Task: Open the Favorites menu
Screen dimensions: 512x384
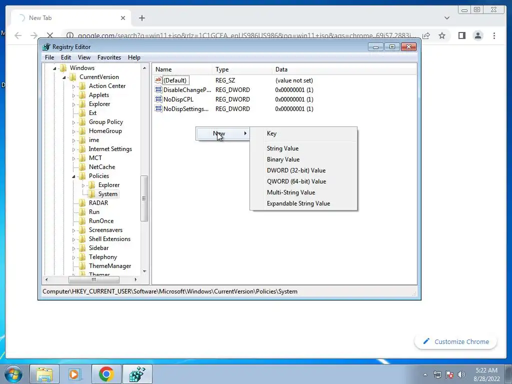Action: click(109, 57)
